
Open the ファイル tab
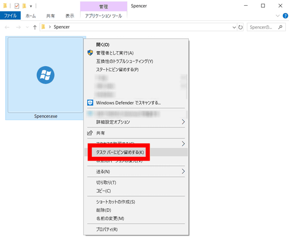pyautogui.click(x=10, y=16)
